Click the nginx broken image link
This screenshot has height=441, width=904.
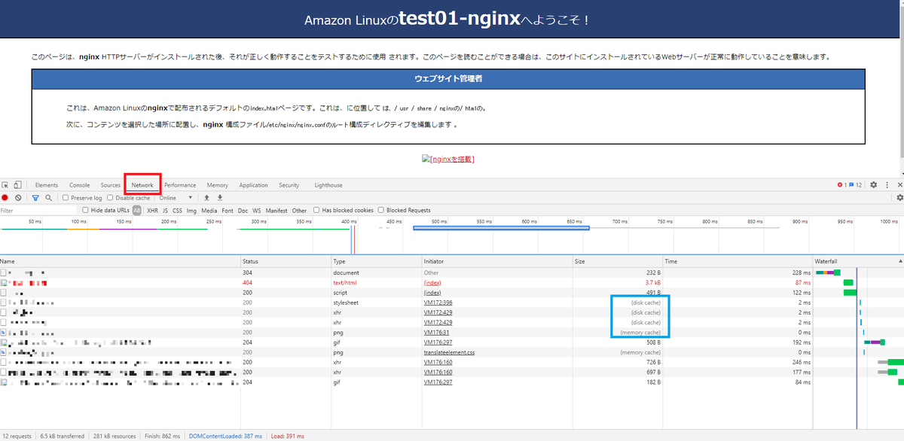click(x=448, y=159)
